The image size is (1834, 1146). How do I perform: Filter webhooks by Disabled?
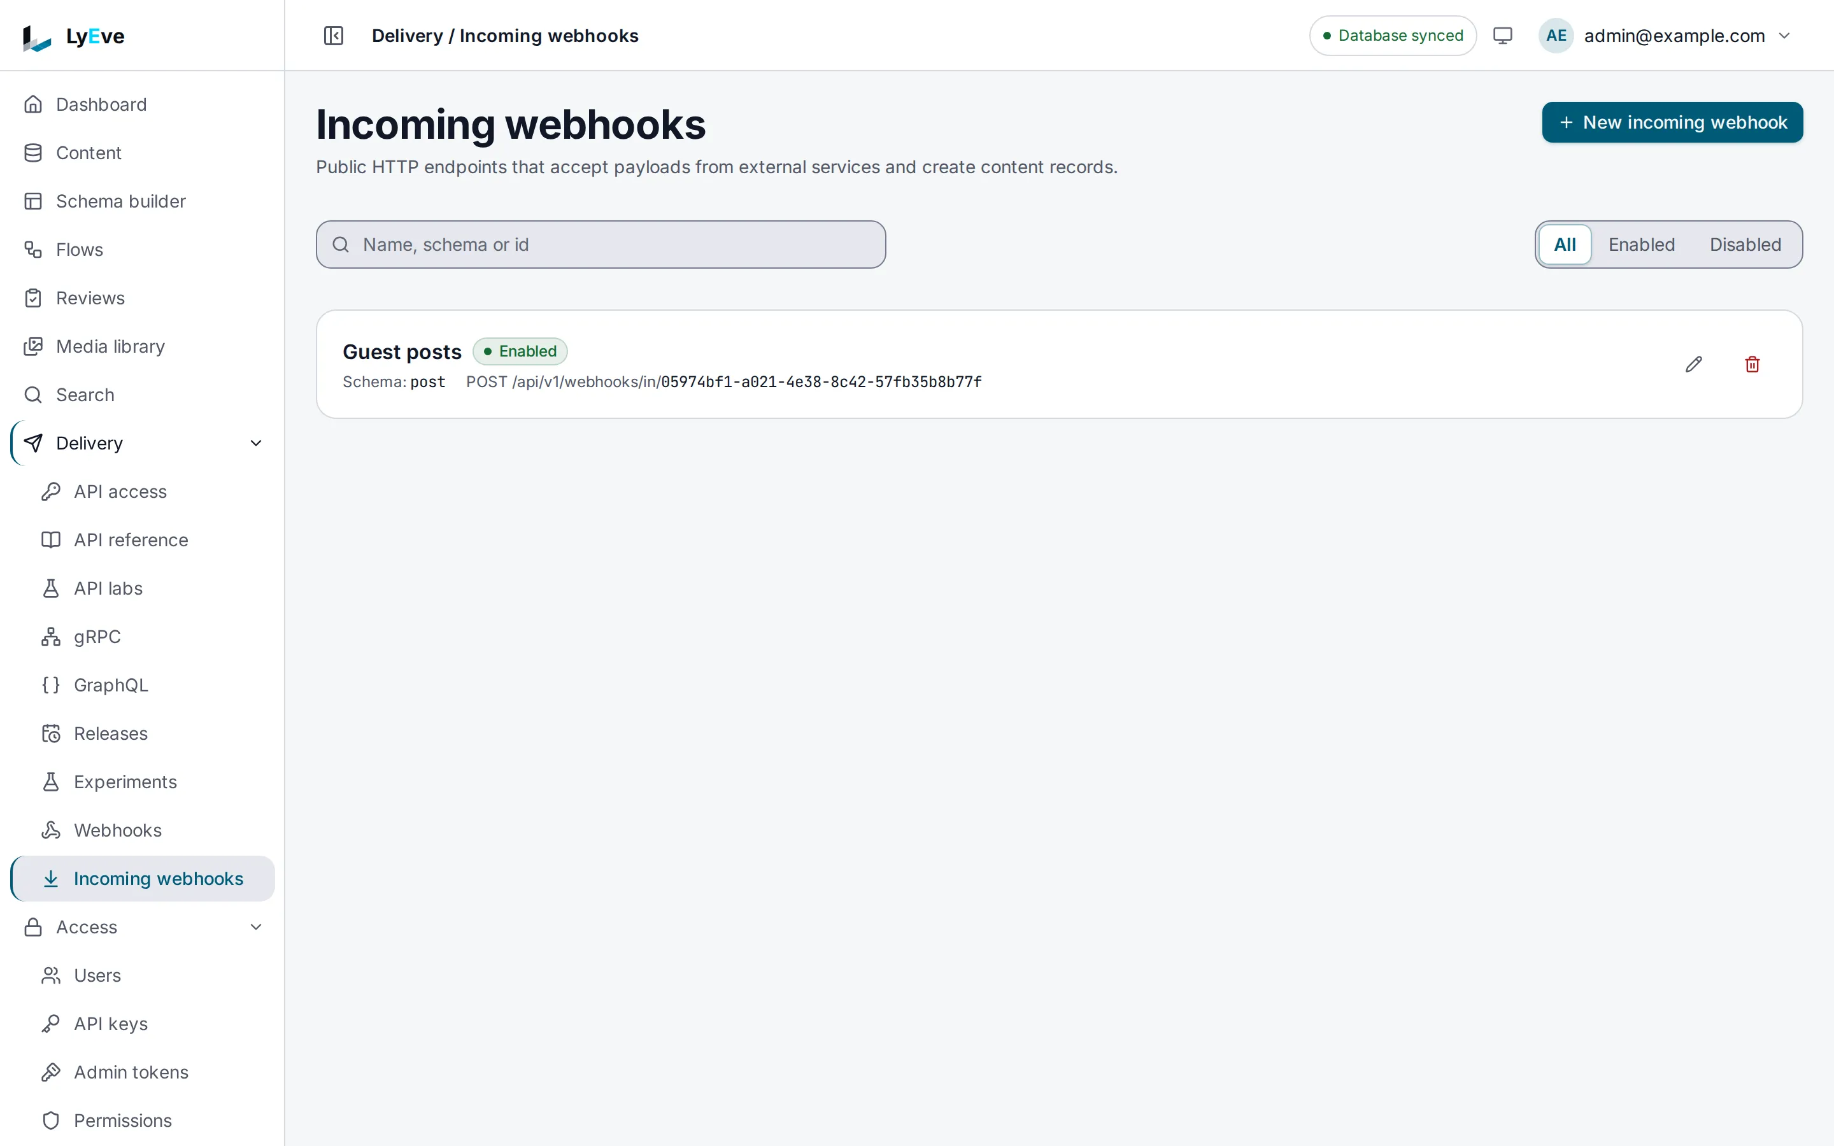pos(1745,245)
